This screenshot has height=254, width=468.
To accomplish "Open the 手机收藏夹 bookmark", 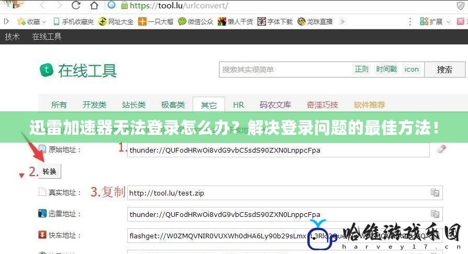I will tap(73, 22).
